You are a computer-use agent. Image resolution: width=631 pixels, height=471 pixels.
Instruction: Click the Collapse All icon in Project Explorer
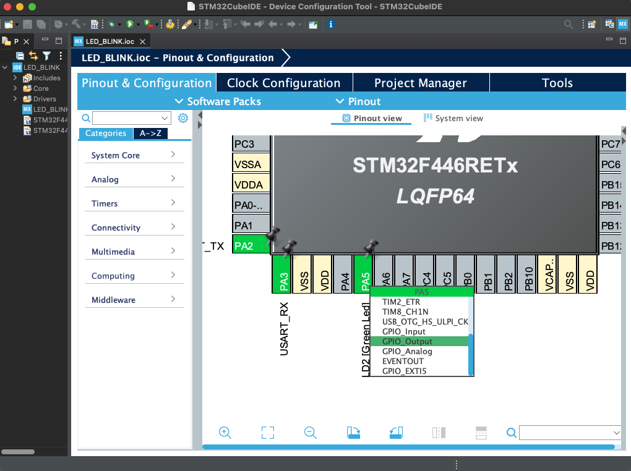(20, 56)
